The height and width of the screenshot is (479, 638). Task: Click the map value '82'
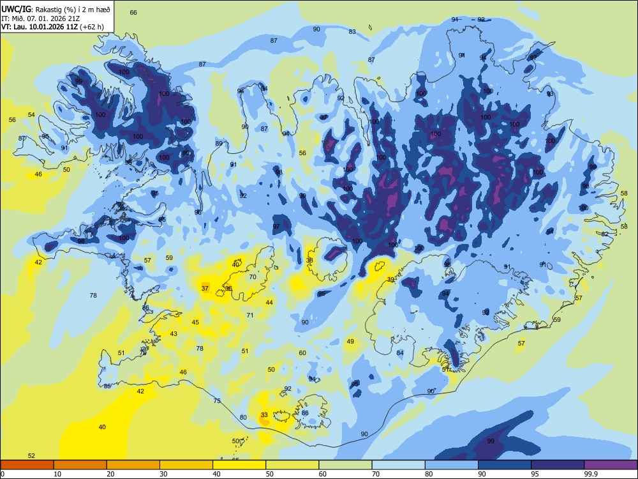coord(605,234)
